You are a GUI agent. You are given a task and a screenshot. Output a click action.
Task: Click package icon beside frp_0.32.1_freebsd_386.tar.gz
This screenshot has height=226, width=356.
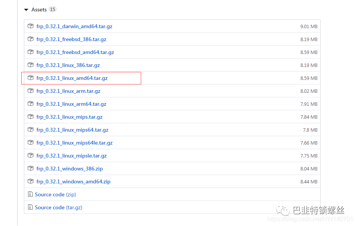30,39
